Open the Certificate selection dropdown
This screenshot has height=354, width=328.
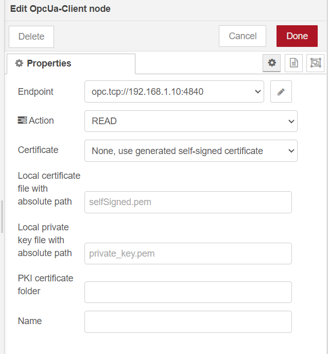point(191,150)
